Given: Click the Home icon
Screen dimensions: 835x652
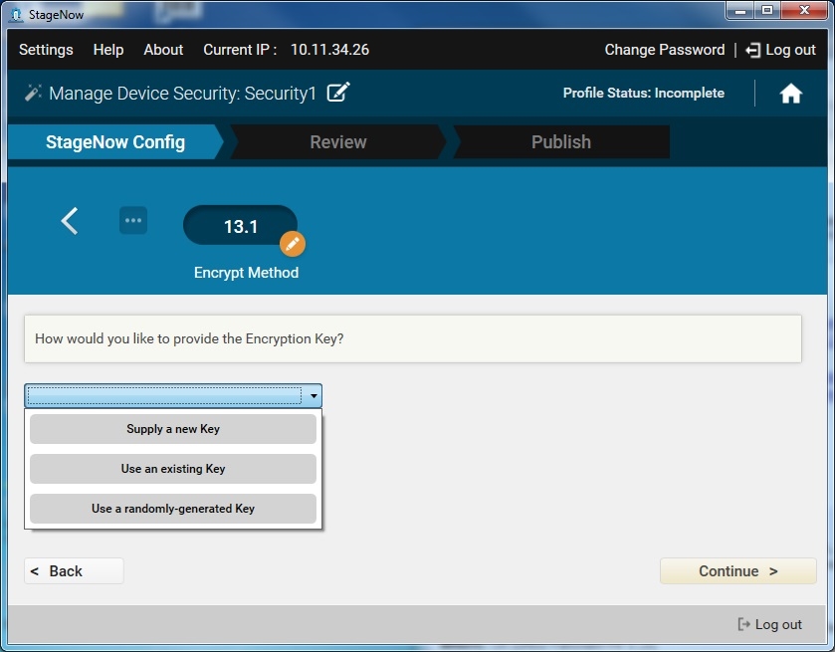Looking at the screenshot, I should (790, 94).
